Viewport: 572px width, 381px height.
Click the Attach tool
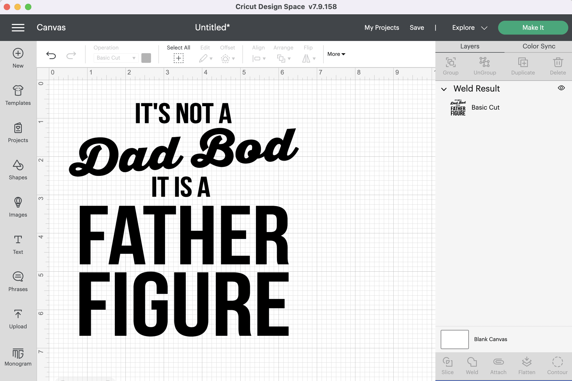(498, 366)
